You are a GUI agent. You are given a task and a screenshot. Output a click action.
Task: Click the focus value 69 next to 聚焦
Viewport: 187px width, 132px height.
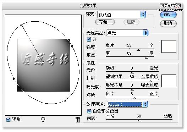[129, 53]
